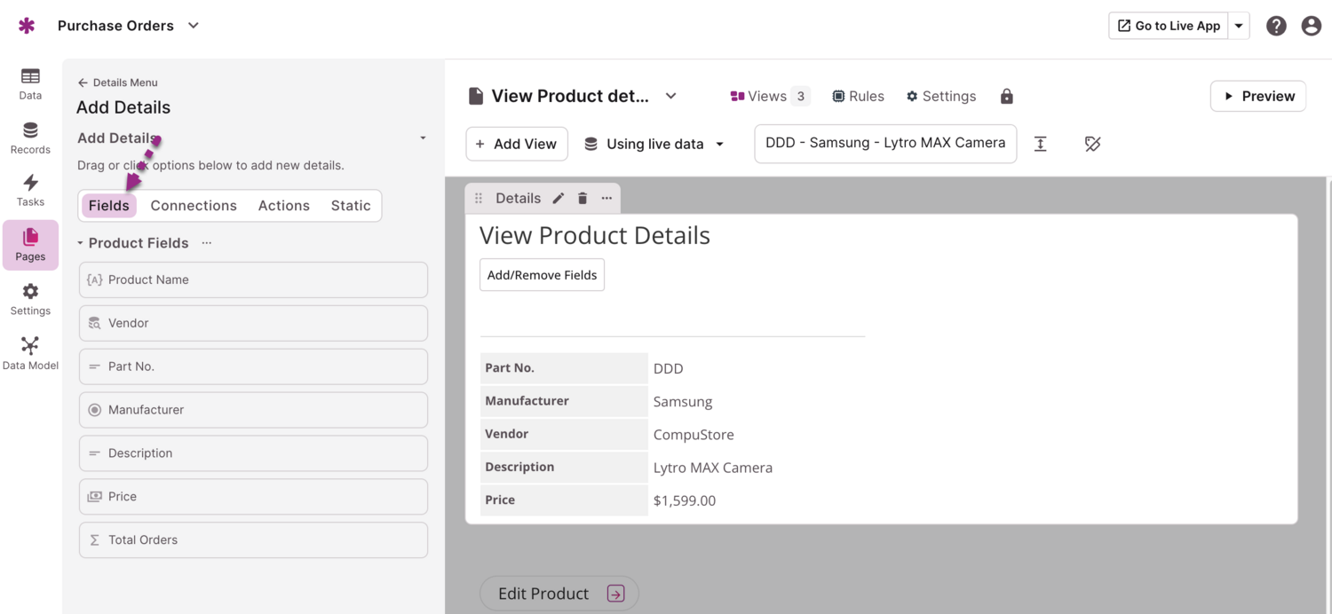Viewport: 1332px width, 614px height.
Task: Collapse the Product Fields section
Action: tap(81, 243)
